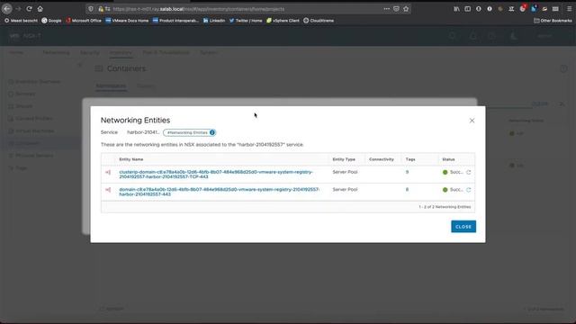Open the browser library icon
The height and width of the screenshot is (324, 576).
click(456, 9)
